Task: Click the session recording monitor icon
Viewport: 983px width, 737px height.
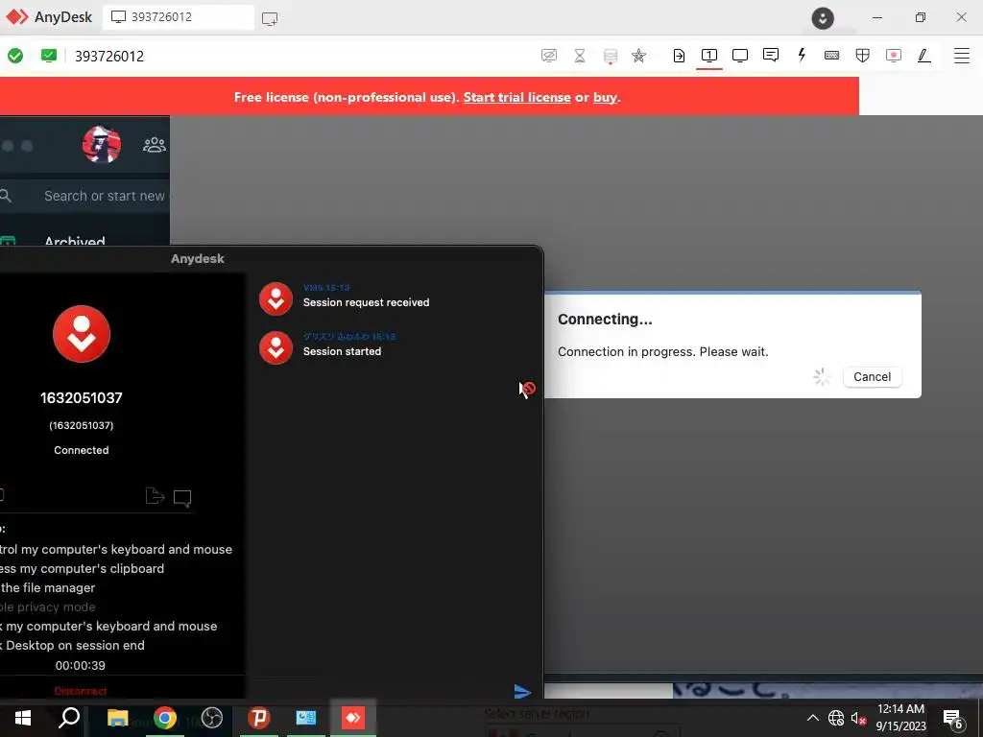Action: pyautogui.click(x=894, y=55)
